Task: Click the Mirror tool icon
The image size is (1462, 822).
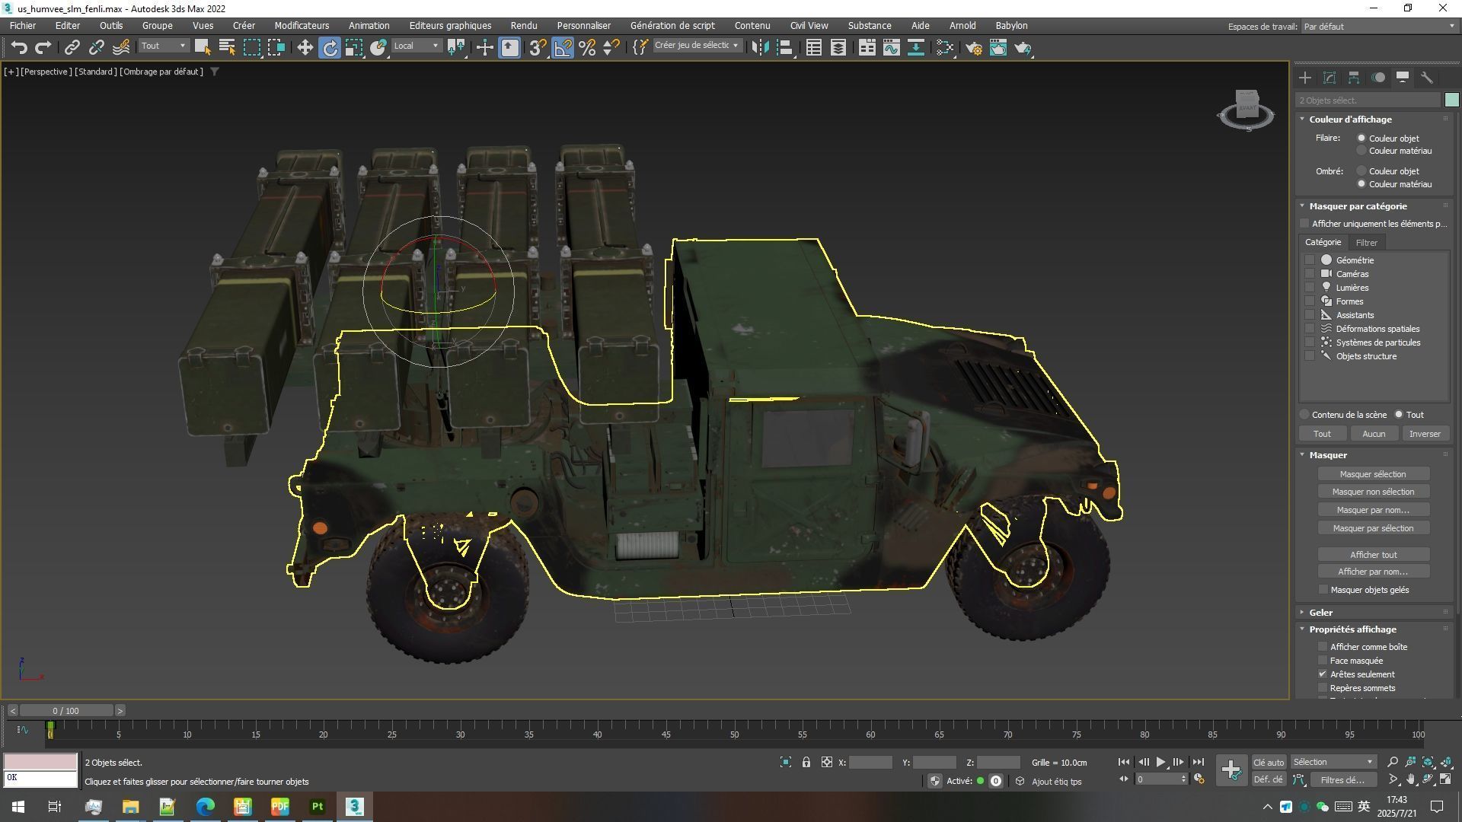Action: [760, 47]
